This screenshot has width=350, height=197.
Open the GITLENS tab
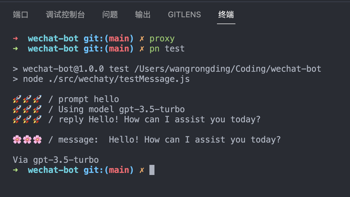coord(184,15)
